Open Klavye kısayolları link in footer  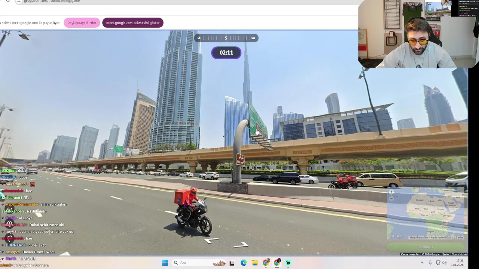410,254
